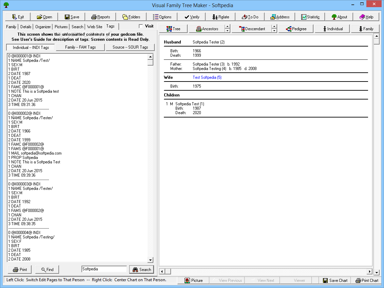Viewport: 384px width, 288px height.
Task: Click husband name Softpedia Tester (2)
Action: 208,42
